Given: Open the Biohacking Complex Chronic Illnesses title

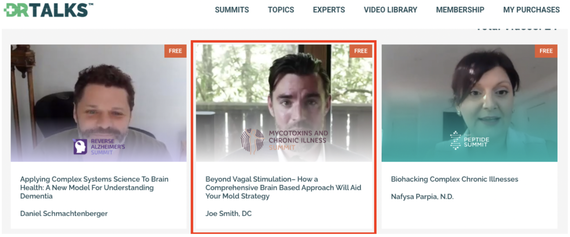Looking at the screenshot, I should [454, 179].
